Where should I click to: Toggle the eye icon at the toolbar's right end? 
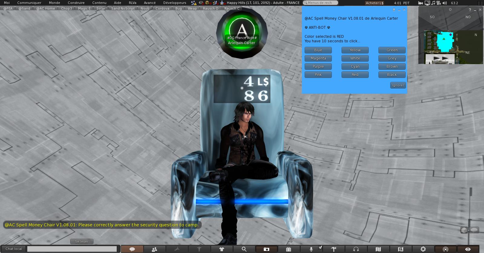(468, 249)
